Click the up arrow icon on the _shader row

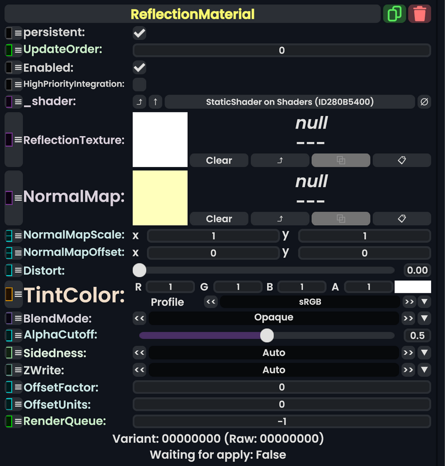coord(155,102)
